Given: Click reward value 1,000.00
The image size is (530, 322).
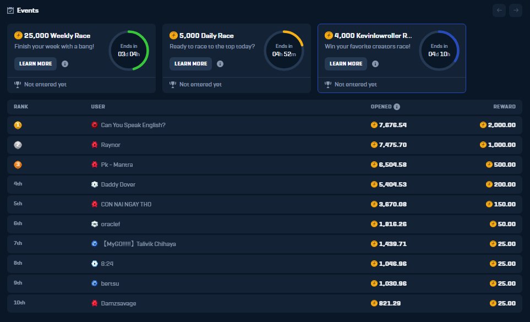Looking at the screenshot, I should pyautogui.click(x=501, y=145).
